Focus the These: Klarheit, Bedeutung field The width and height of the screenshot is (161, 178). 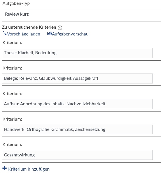pyautogui.click(x=77, y=53)
